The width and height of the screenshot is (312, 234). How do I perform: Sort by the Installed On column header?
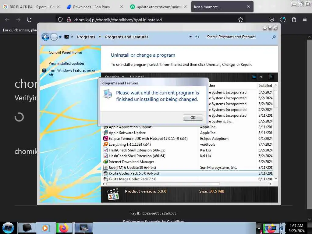(x=265, y=86)
